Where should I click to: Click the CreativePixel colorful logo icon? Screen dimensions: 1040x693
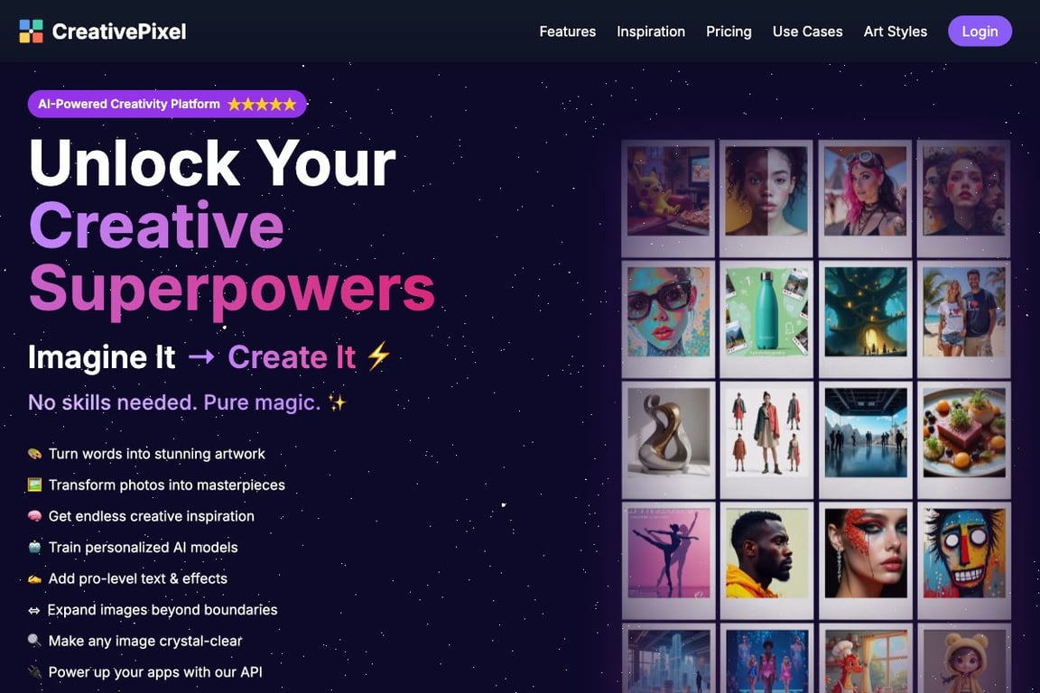[x=32, y=32]
